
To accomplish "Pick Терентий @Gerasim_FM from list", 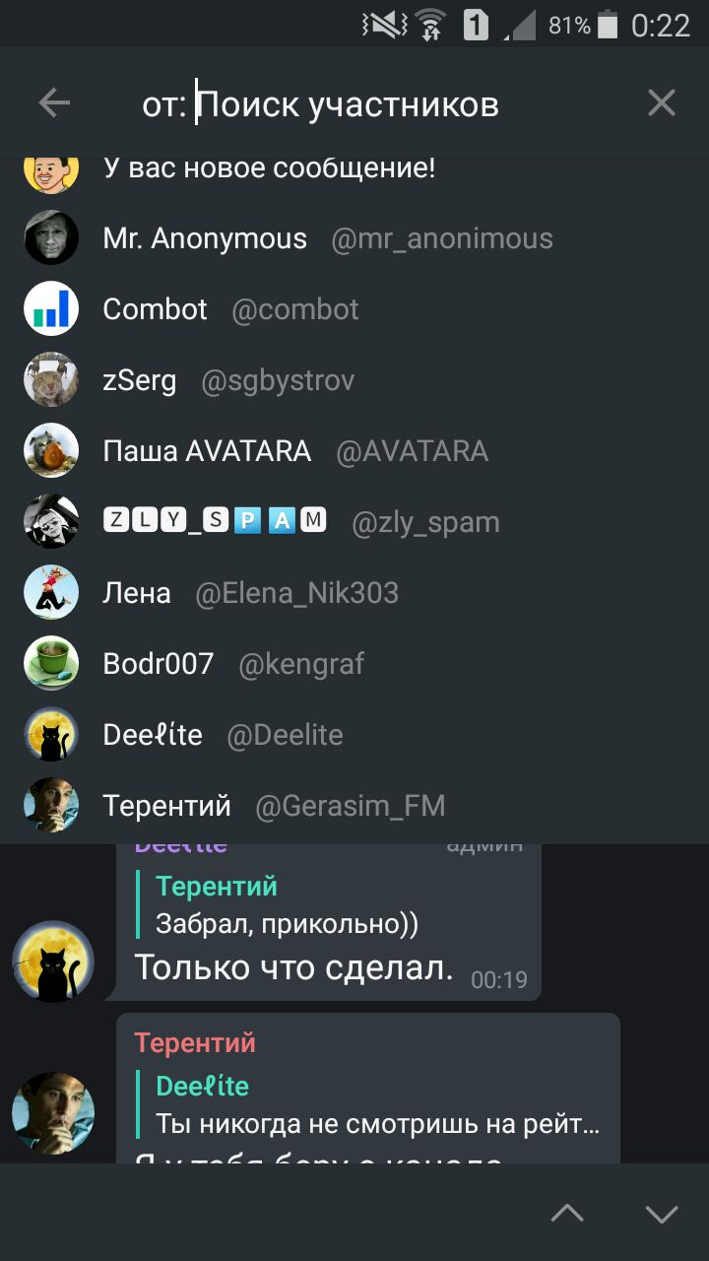I will [354, 806].
